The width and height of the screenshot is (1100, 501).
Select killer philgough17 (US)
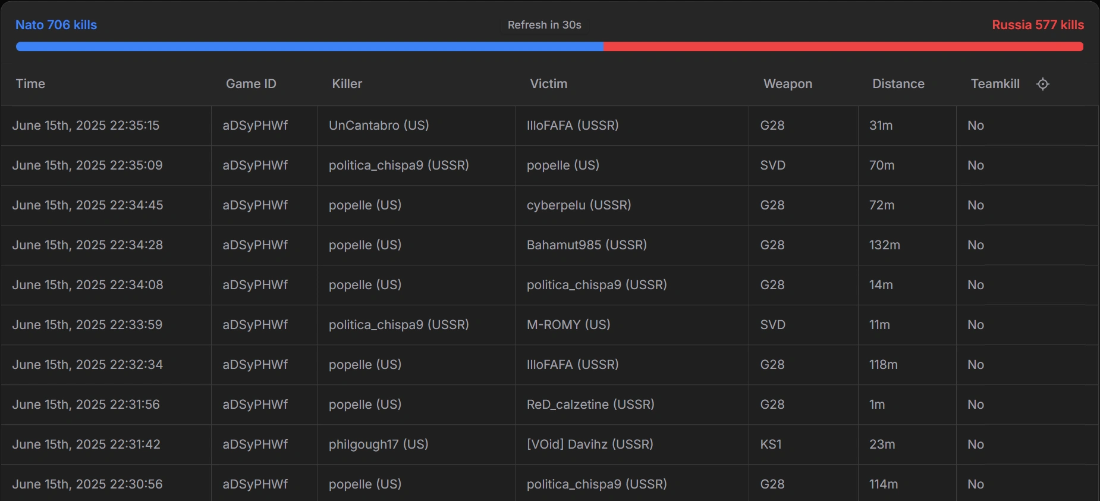(x=378, y=444)
